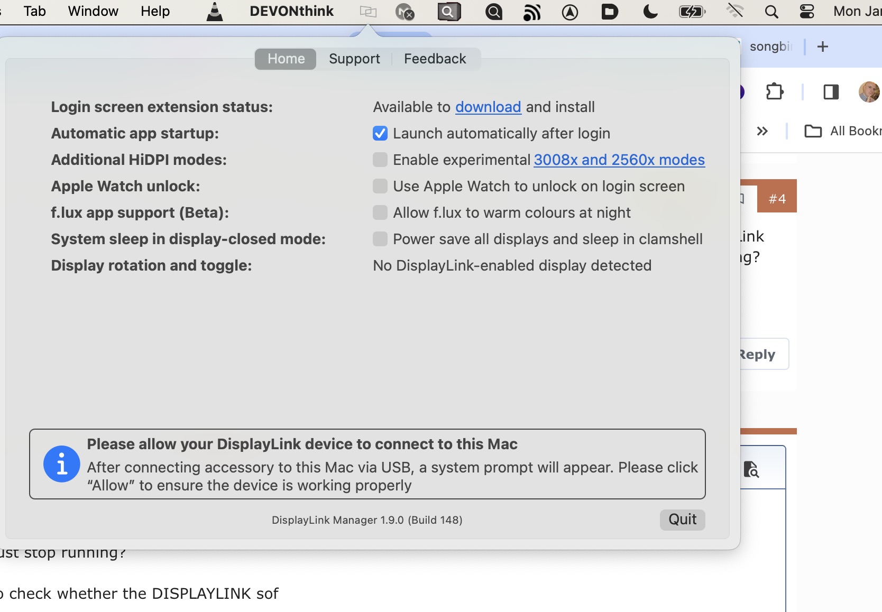Open the All Bookmarks folder
Screen dimensions: 882x612
coord(843,131)
